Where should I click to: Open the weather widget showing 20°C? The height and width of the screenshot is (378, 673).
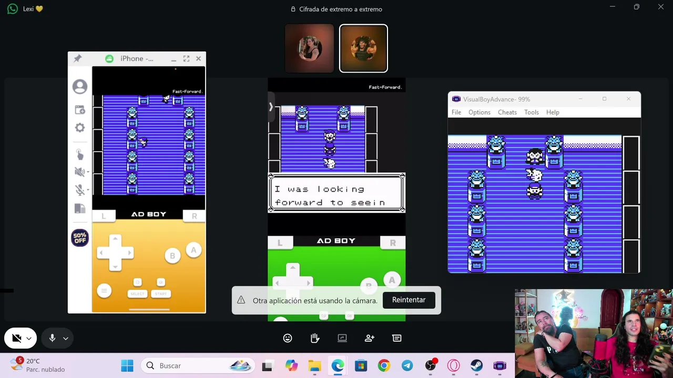38,365
